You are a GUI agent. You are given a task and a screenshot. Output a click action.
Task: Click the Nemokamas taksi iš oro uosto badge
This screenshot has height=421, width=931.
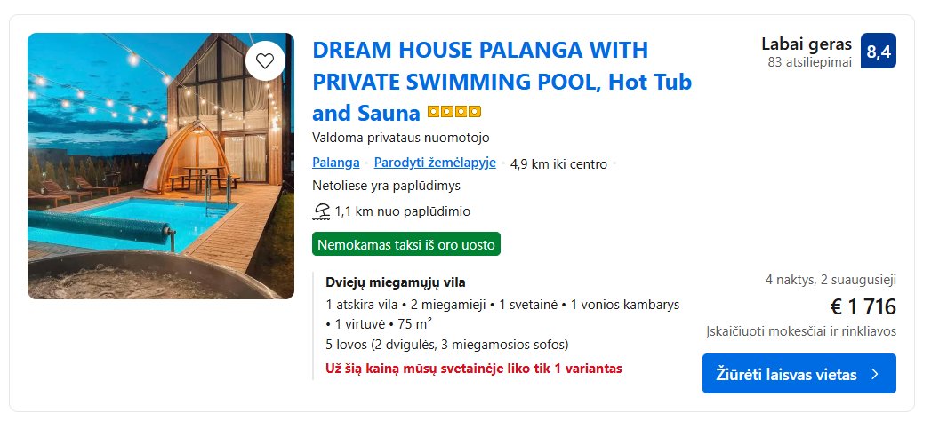(x=406, y=244)
